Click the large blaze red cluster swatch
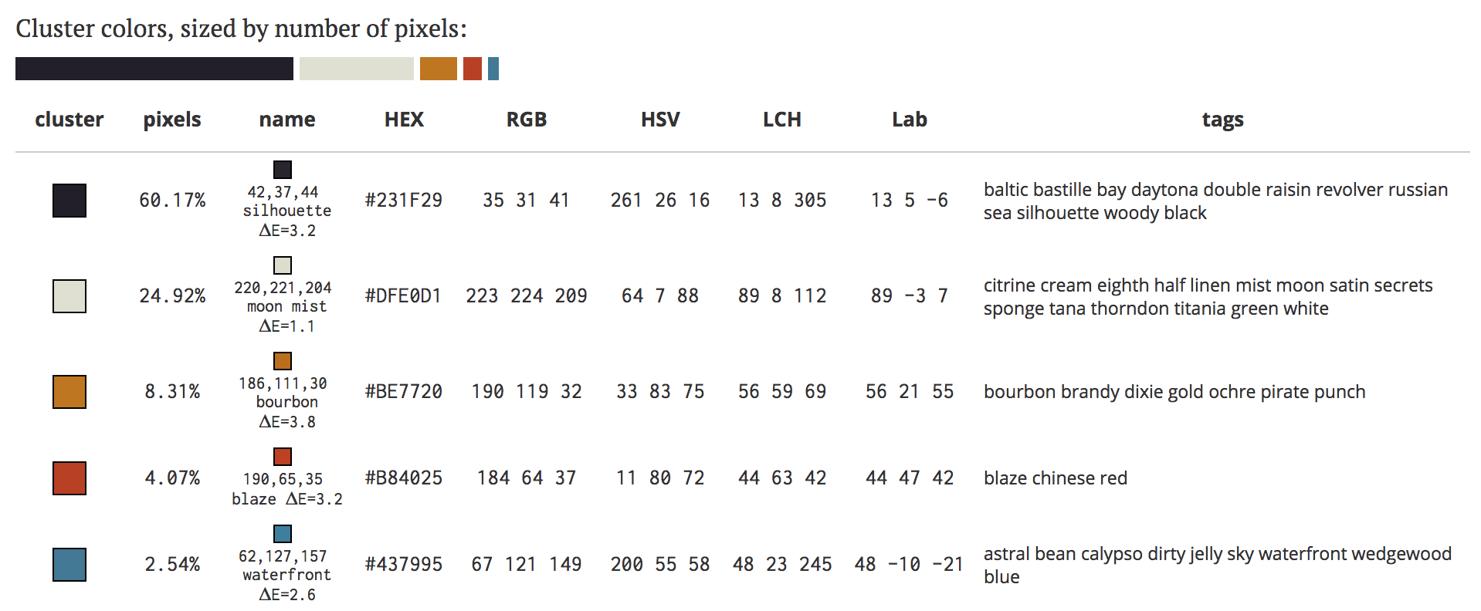Viewport: 1481px width, 611px height. 69,478
